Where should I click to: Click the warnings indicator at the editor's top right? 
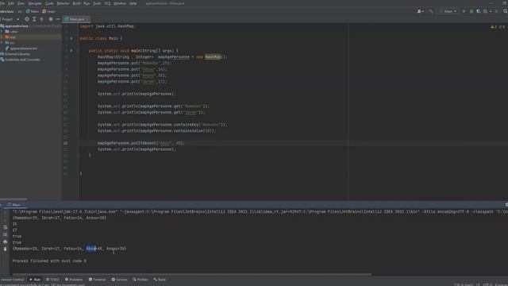pyautogui.click(x=498, y=27)
